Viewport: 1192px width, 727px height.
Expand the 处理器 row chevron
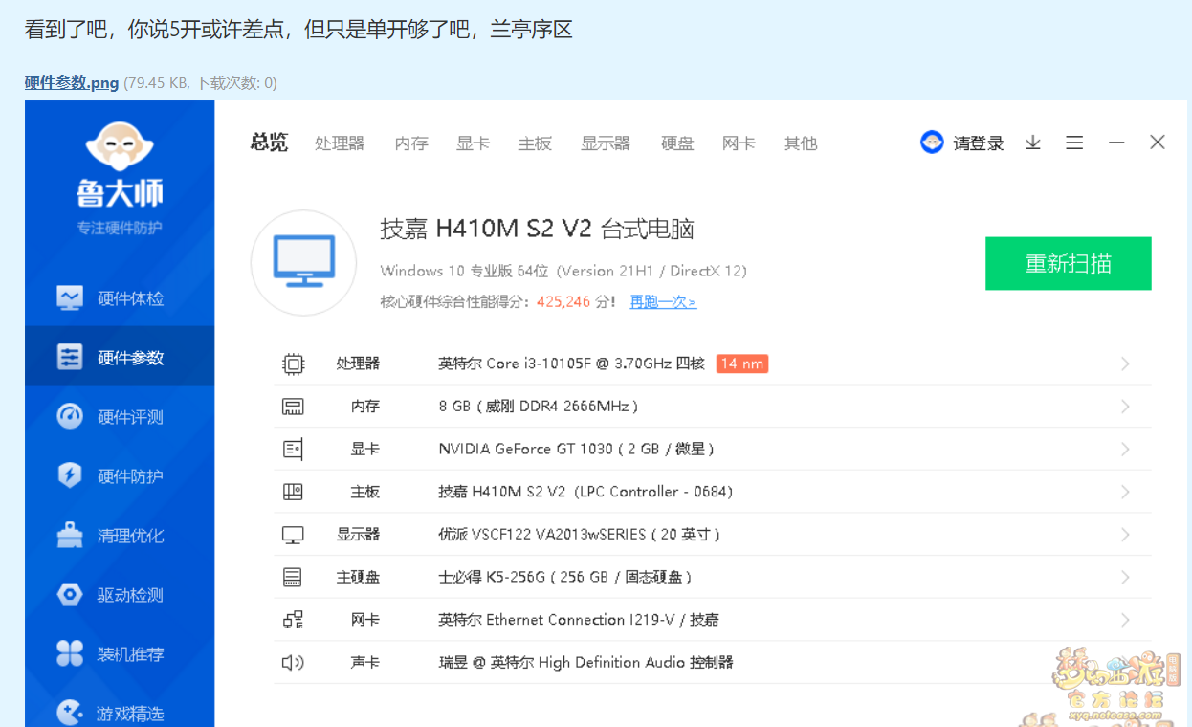click(1126, 363)
